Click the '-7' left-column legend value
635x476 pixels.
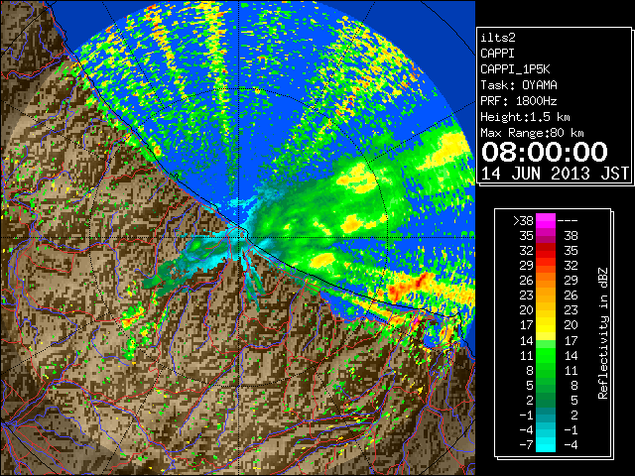point(527,445)
